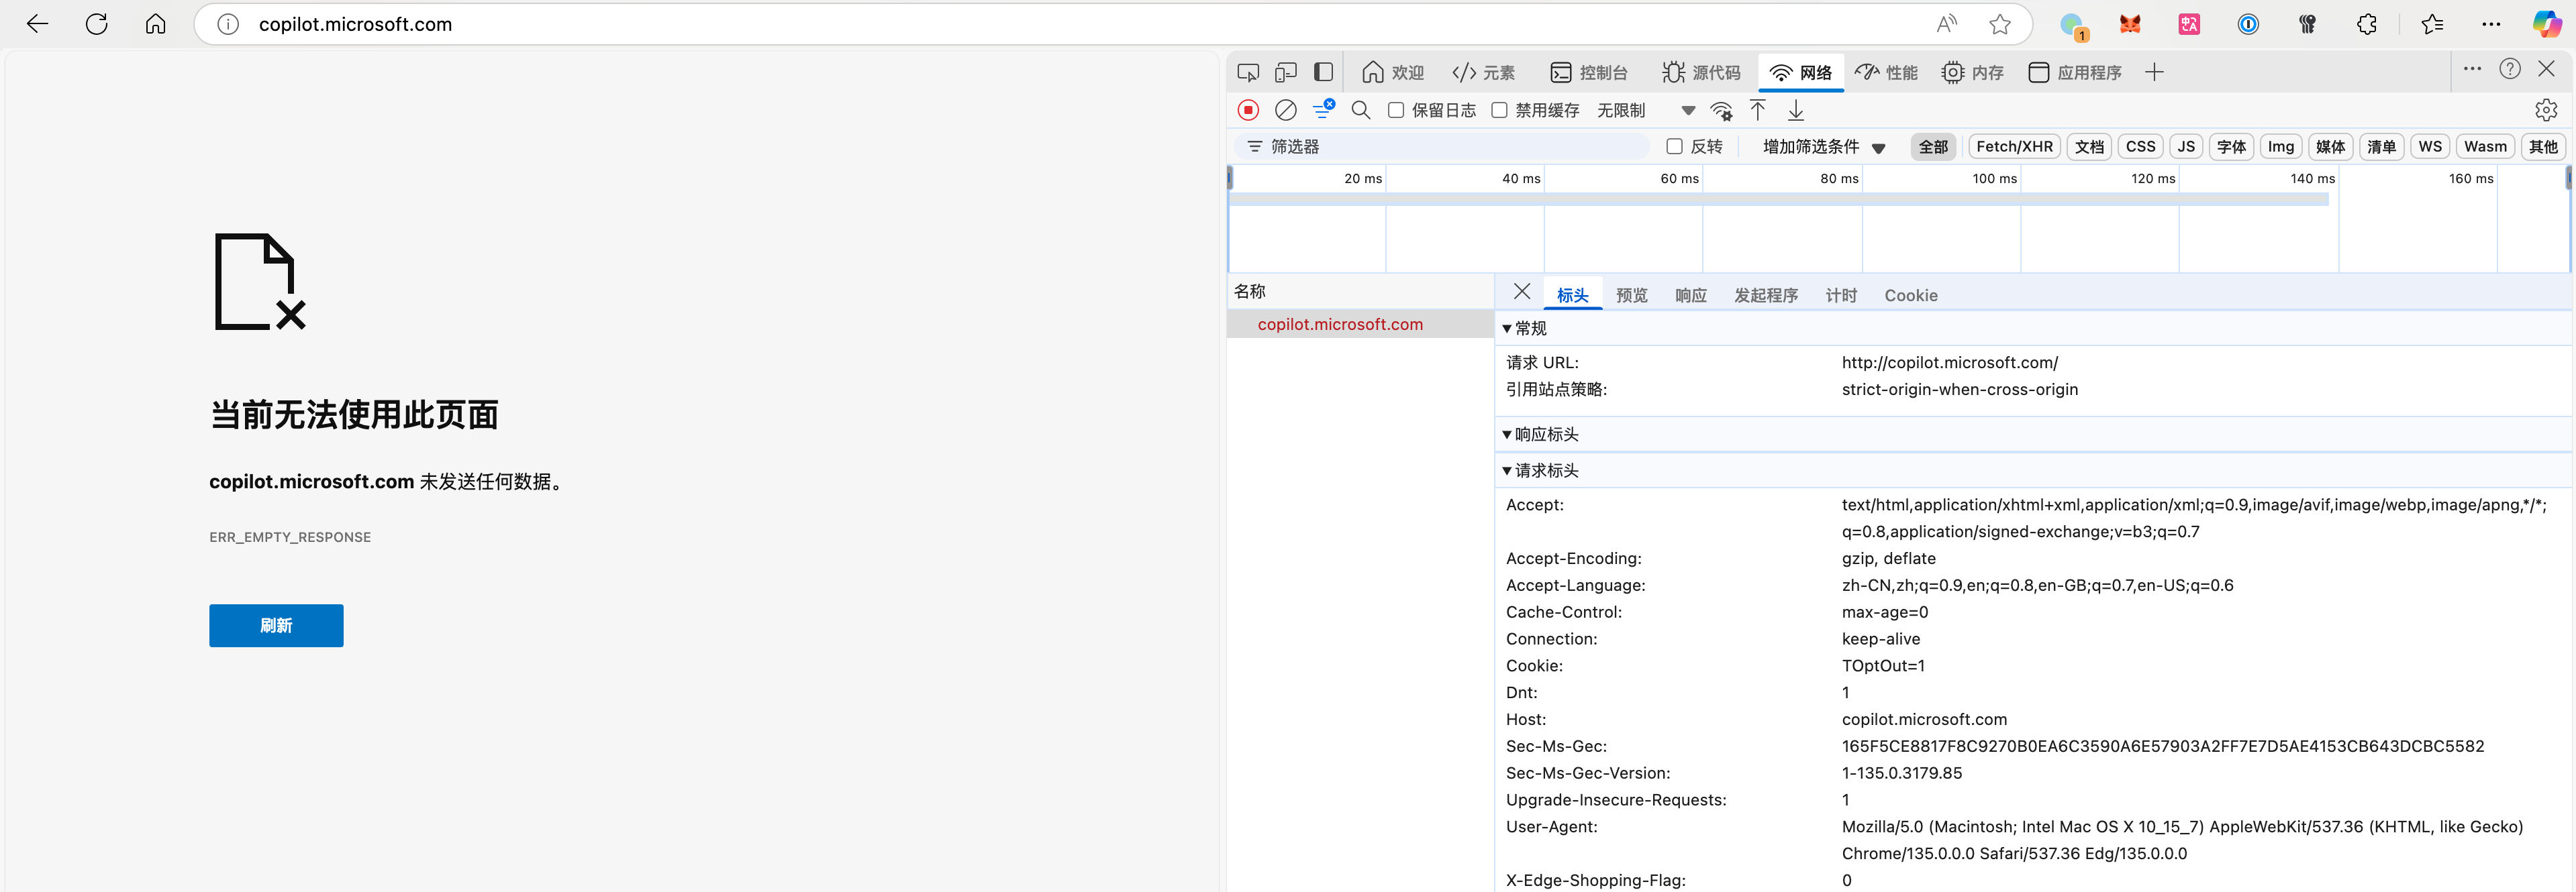Filter requests by 其他 type
Image resolution: width=2576 pixels, height=892 pixels.
point(2542,146)
